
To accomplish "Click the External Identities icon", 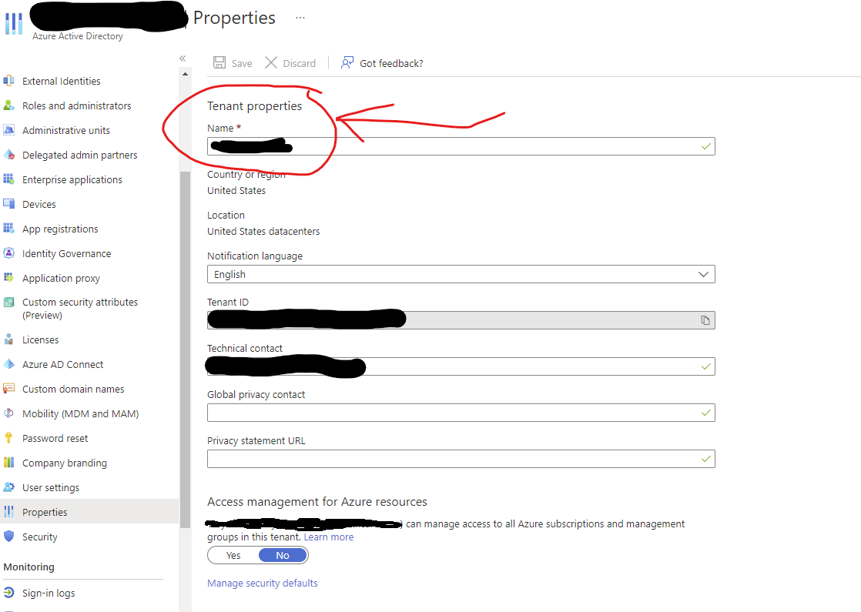I will (8, 81).
